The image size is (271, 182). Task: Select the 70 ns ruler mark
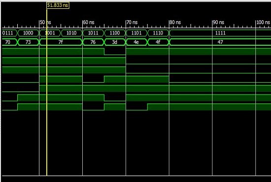[x=132, y=23]
